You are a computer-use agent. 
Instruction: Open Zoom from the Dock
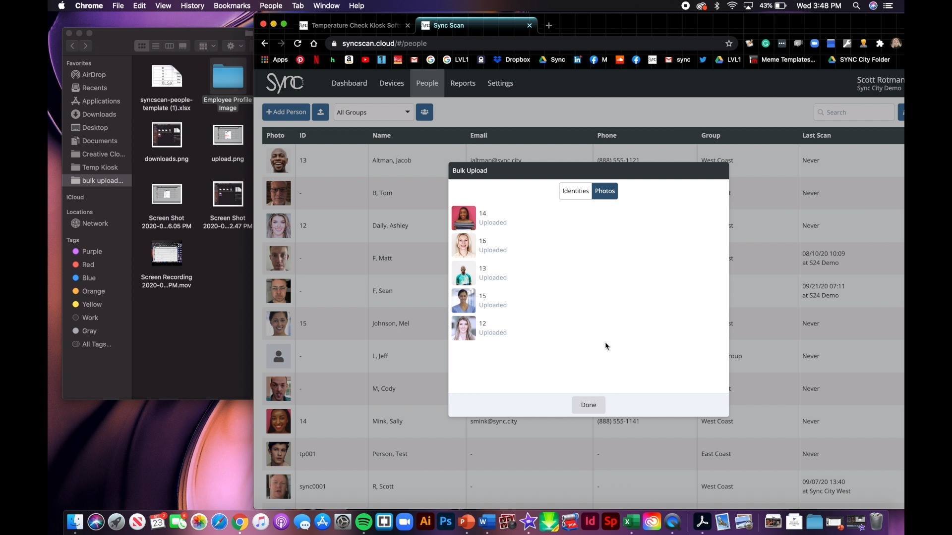coord(405,522)
